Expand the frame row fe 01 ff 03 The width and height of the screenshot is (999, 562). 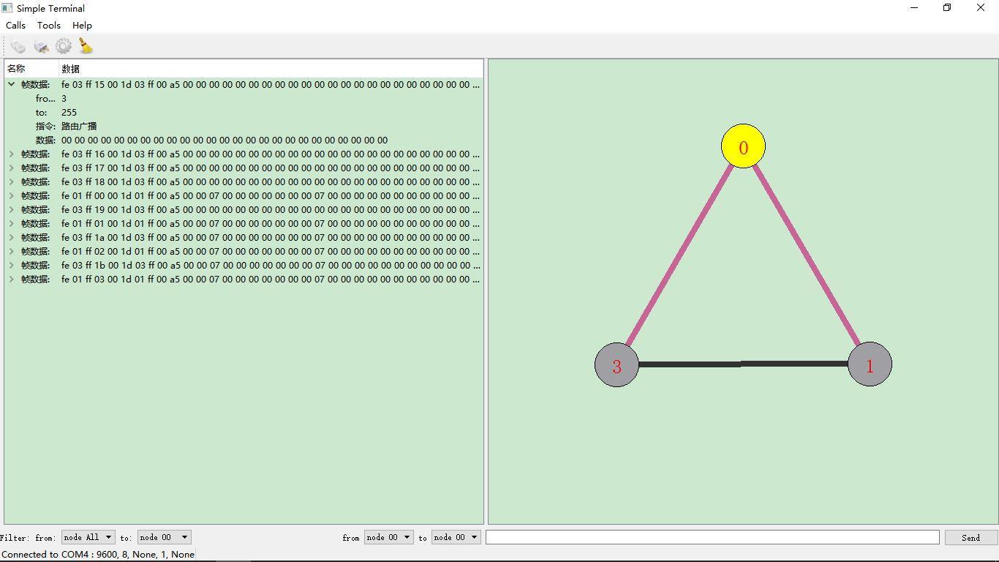[11, 279]
